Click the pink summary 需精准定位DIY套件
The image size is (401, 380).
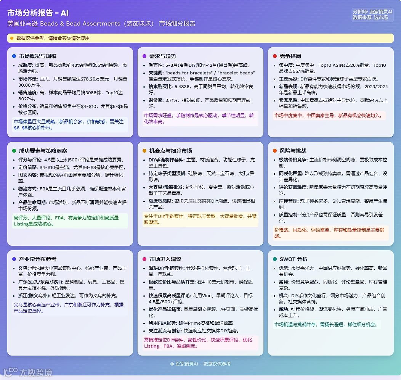pos(200,343)
